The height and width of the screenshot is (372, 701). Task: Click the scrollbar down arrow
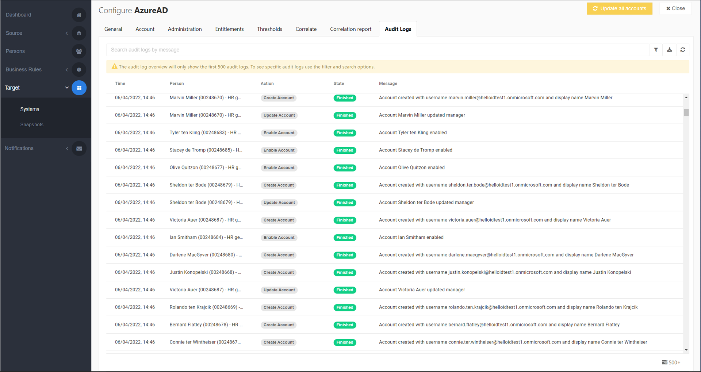(x=686, y=350)
